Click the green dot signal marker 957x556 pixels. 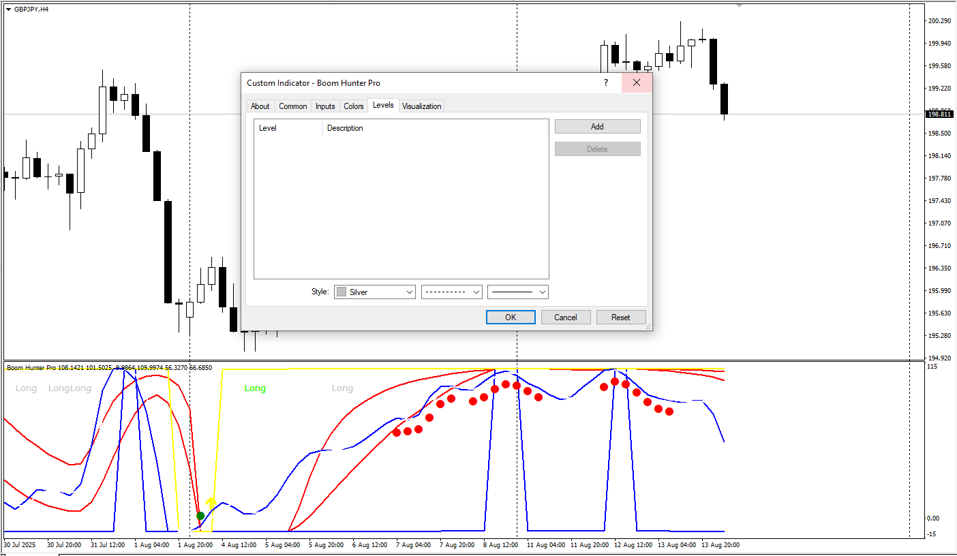pos(200,516)
